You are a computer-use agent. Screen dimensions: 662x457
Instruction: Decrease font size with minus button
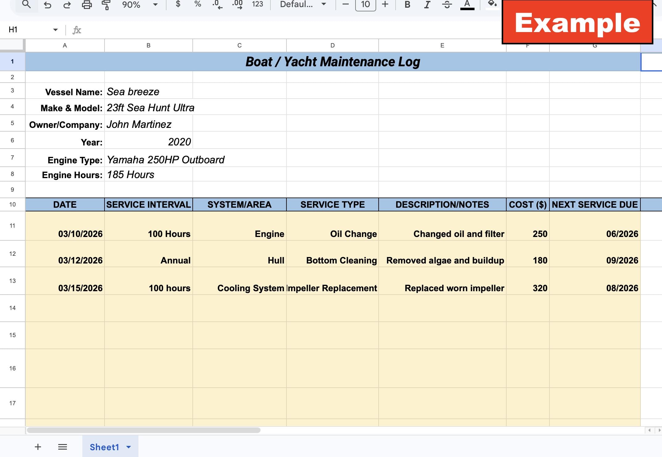pyautogui.click(x=346, y=4)
